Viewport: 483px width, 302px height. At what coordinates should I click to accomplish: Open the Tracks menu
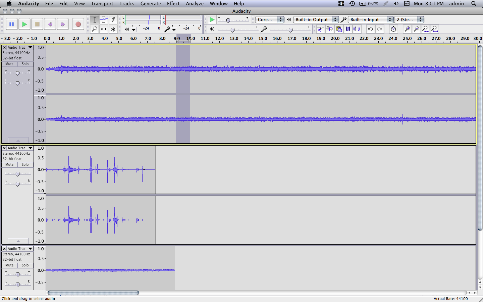coord(127,4)
